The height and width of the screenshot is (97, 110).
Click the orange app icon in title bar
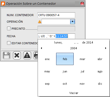coord(3,4)
